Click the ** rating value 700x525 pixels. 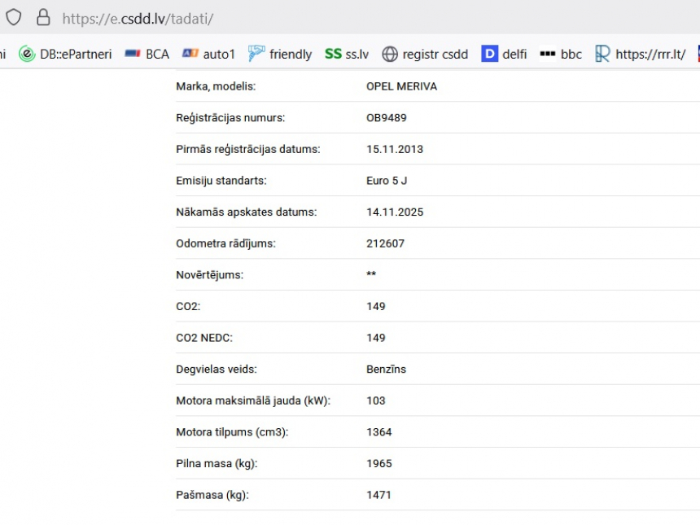pos(371,273)
